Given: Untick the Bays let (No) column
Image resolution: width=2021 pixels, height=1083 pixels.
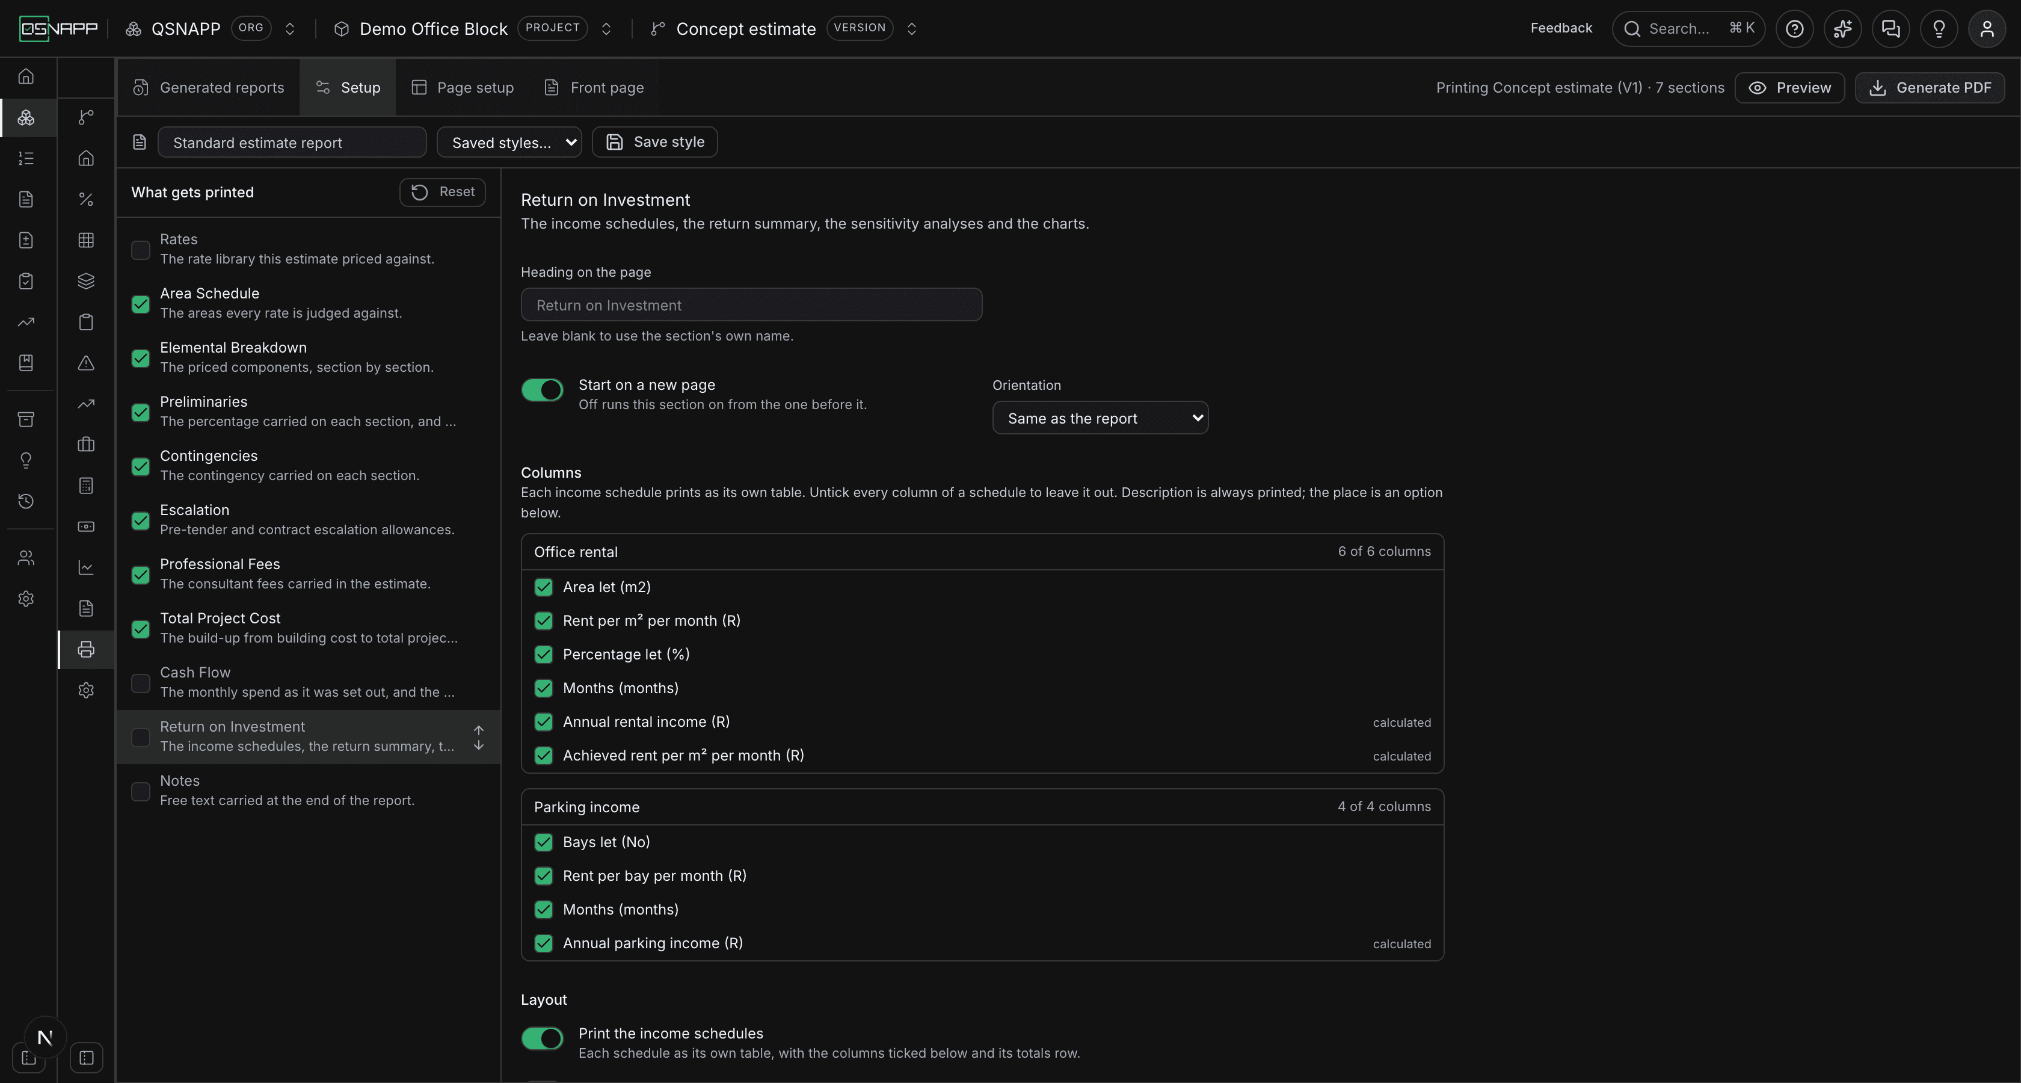Looking at the screenshot, I should 544,842.
